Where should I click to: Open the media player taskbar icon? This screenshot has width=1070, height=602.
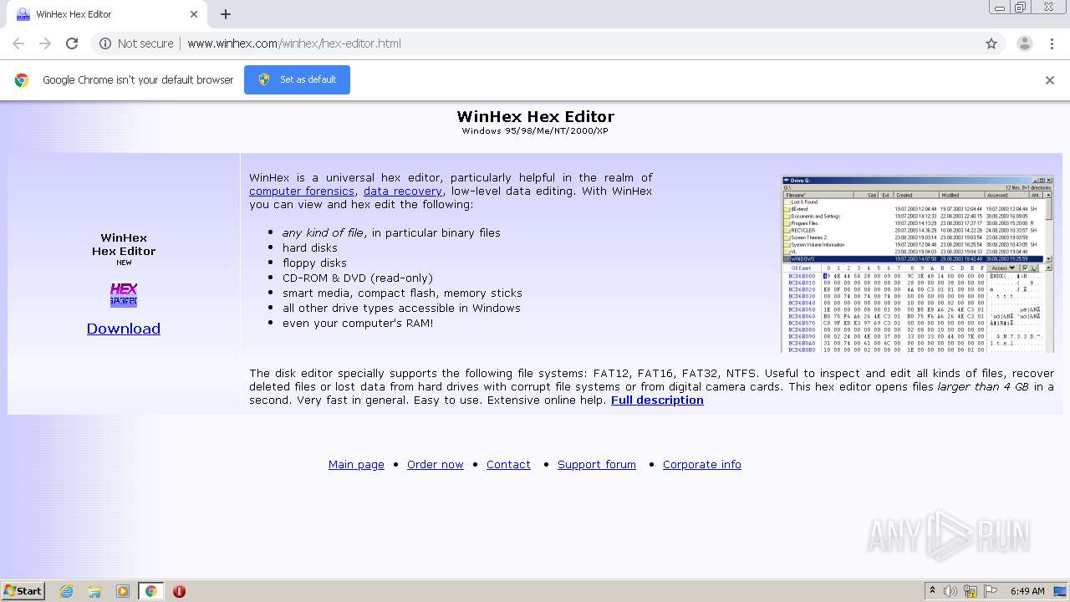123,591
